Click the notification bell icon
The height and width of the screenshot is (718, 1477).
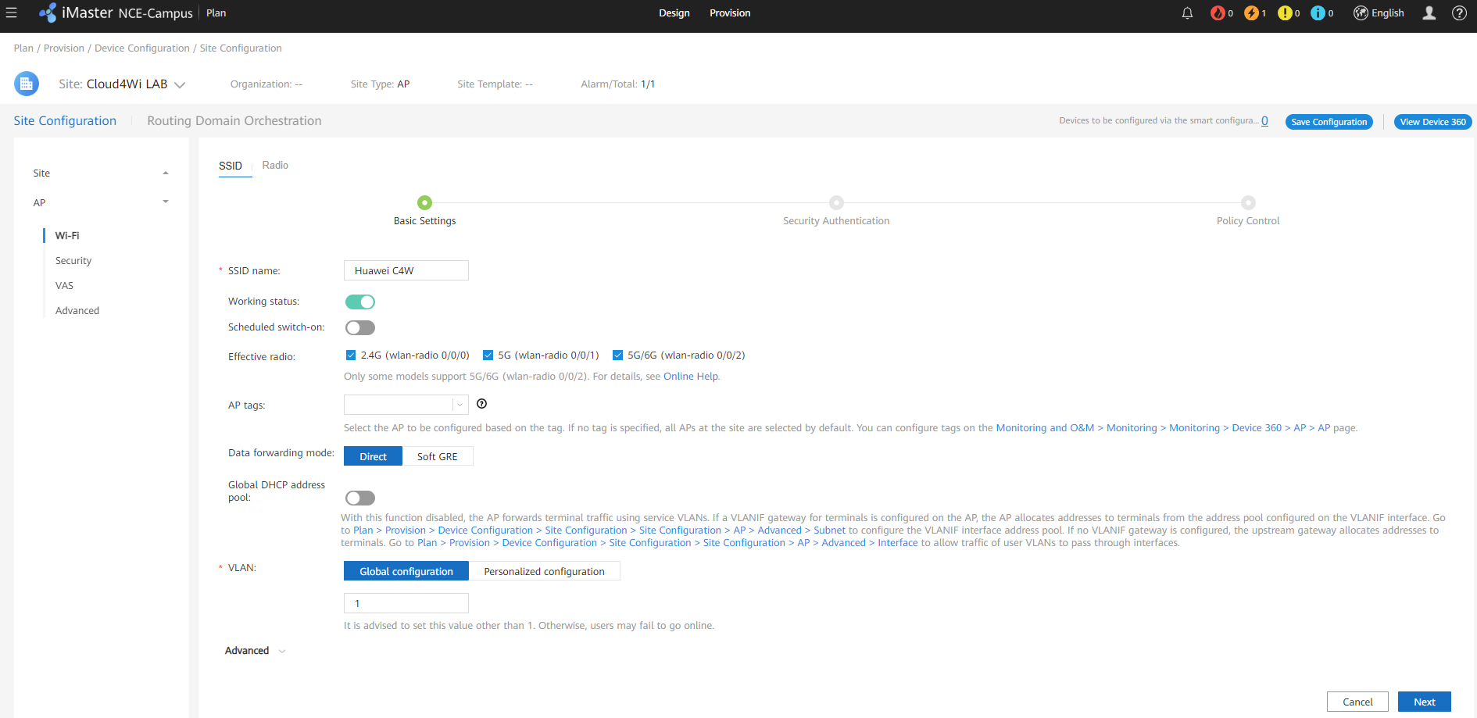coord(1187,13)
